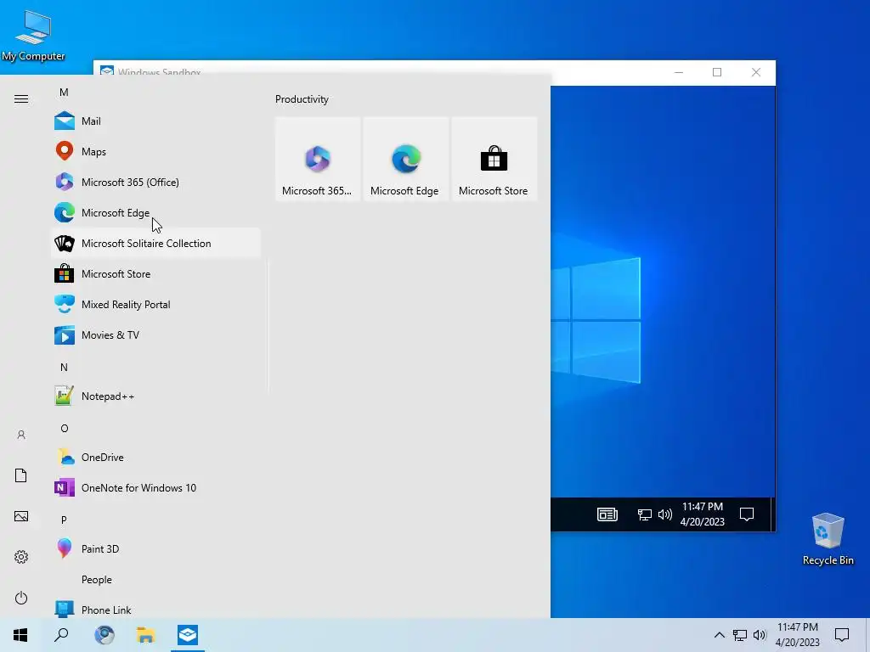The image size is (870, 652).
Task: Open Microsoft 365 (Office) in app list
Action: [x=155, y=182]
